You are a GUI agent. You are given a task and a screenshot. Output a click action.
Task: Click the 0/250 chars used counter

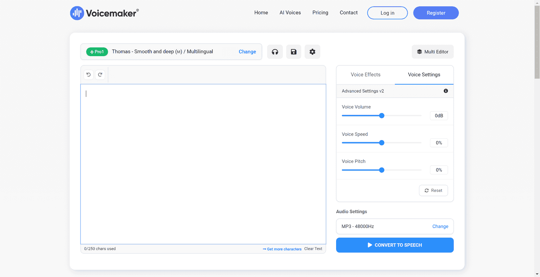[x=100, y=249]
